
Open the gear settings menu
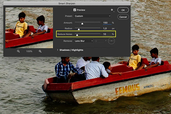point(112,10)
